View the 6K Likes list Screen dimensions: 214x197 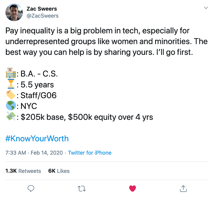59,171
